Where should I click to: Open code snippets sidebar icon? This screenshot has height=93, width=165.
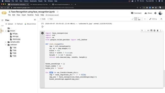[x=2, y=26]
